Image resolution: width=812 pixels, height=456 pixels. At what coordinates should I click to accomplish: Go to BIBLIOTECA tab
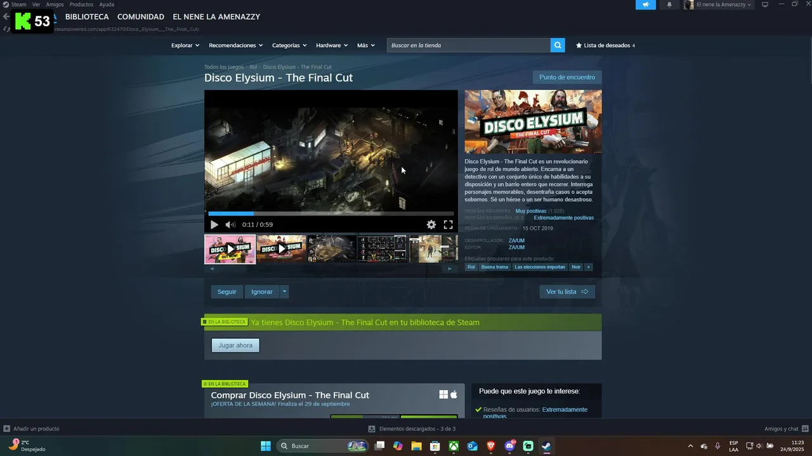[87, 17]
